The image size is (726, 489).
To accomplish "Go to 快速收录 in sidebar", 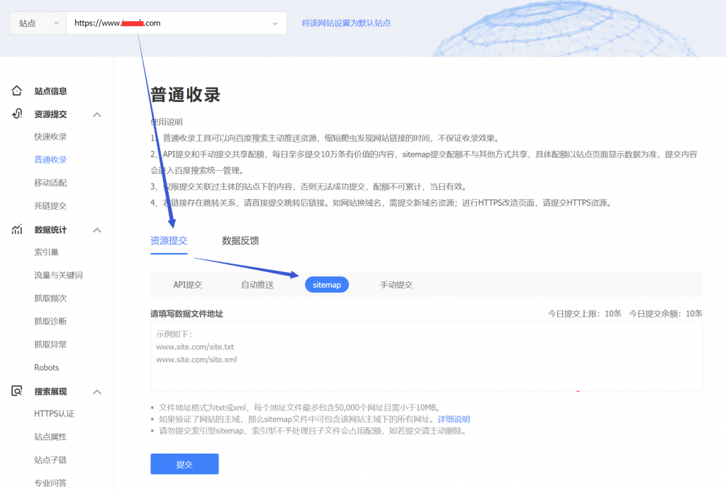I will [50, 137].
